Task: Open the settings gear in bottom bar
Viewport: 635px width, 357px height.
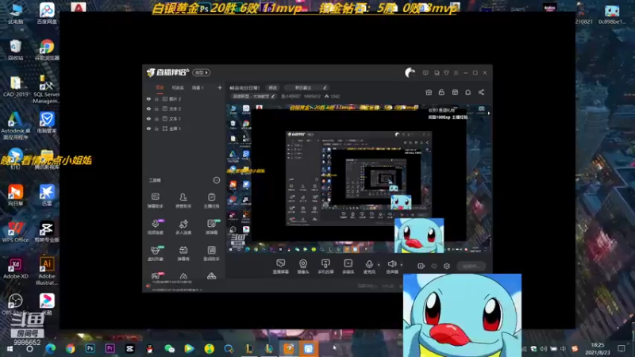Action: click(447, 266)
